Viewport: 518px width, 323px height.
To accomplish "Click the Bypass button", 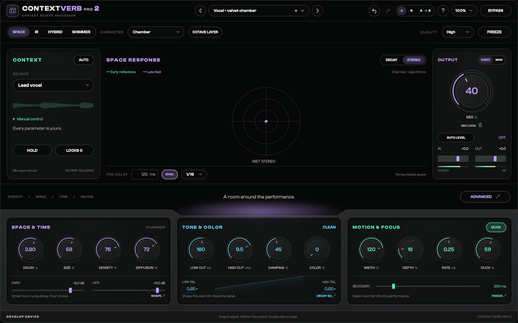I will (496, 11).
